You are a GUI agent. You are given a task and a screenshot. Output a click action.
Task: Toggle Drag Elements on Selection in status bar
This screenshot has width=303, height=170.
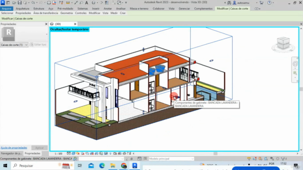click(272, 159)
